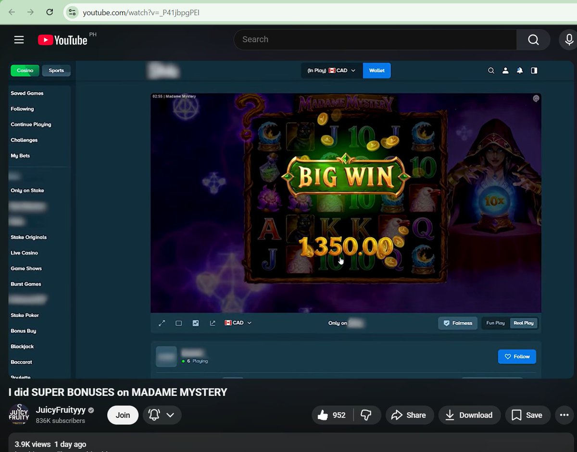The image size is (577, 452).
Task: Open the In Play CAD currency dropdown
Action: [x=331, y=71]
